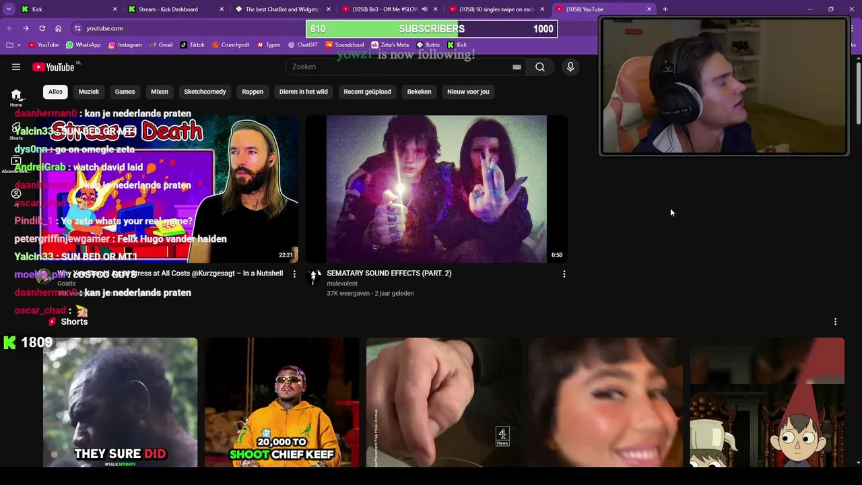Open the ChatGPT bookmark
Screen dimensions: 862x485
pyautogui.click(x=302, y=44)
